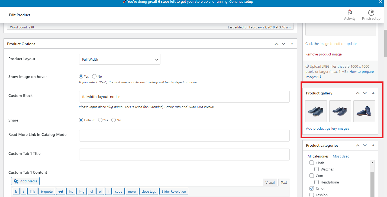Switch editor to Text tab

tap(284, 182)
